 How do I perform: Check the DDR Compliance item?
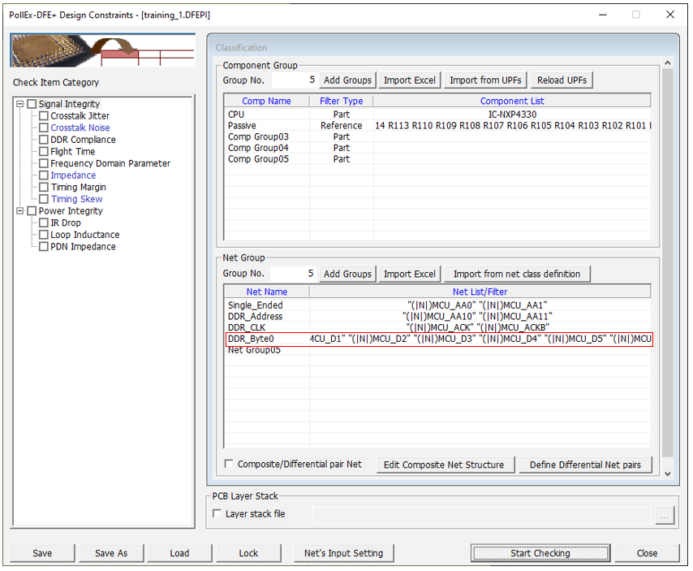[x=45, y=140]
